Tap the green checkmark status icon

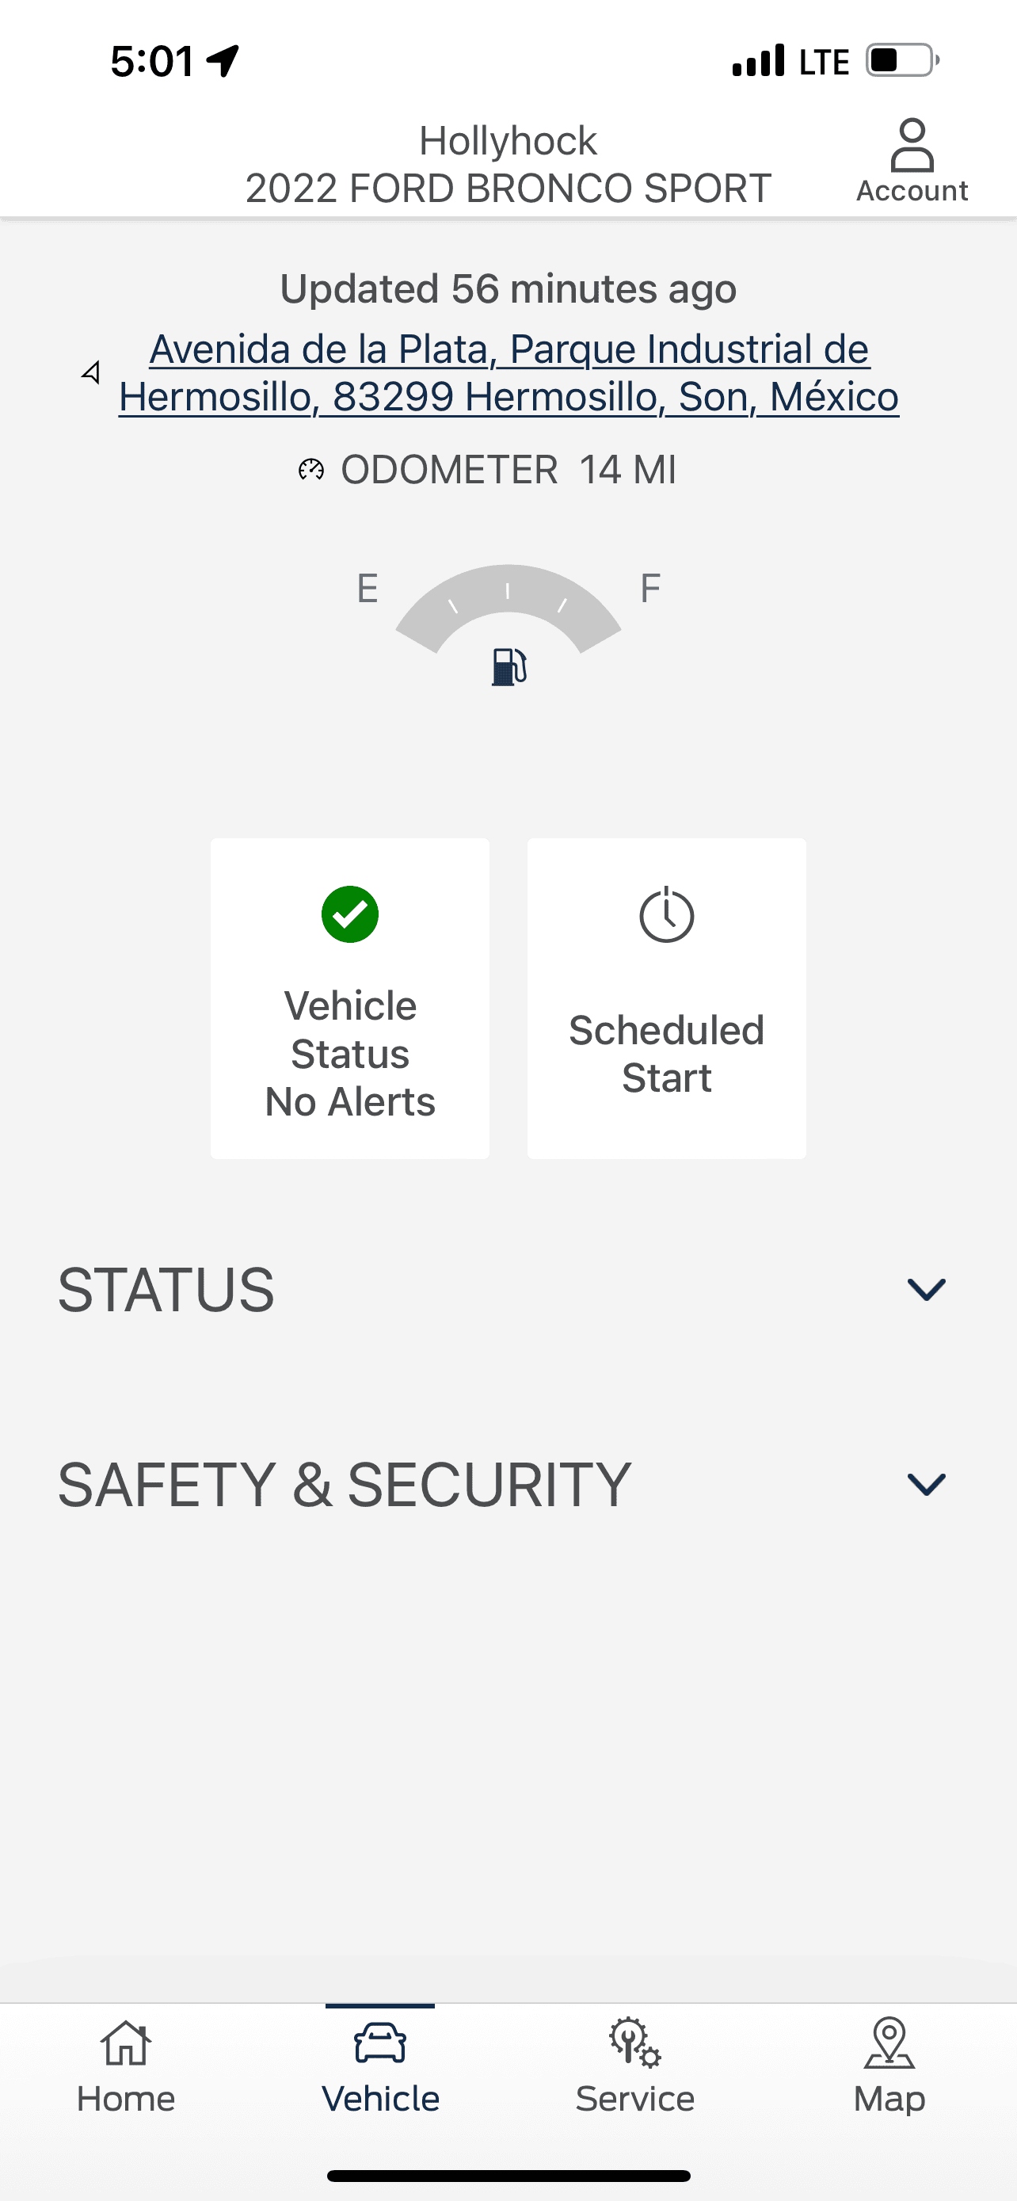(x=350, y=915)
